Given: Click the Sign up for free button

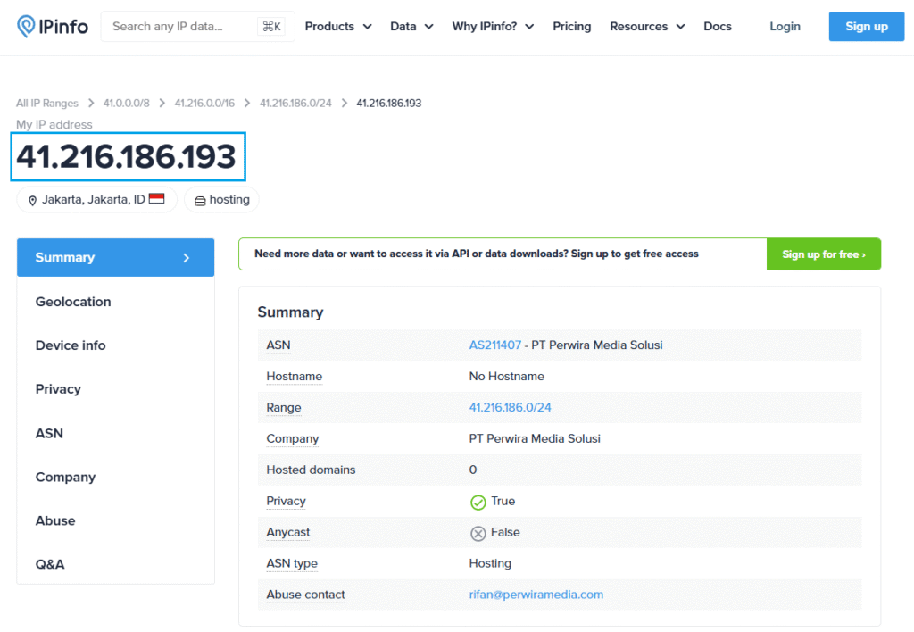Looking at the screenshot, I should (824, 254).
